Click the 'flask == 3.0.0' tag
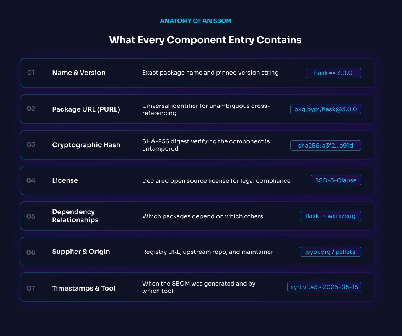 [333, 73]
